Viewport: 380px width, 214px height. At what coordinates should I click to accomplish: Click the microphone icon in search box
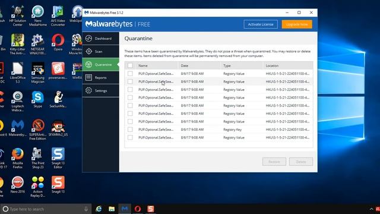[86, 209]
